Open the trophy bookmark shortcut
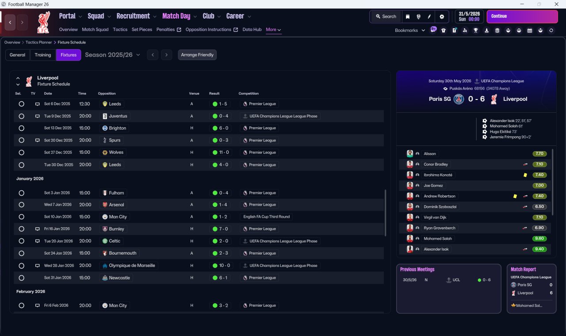 pyautogui.click(x=476, y=31)
